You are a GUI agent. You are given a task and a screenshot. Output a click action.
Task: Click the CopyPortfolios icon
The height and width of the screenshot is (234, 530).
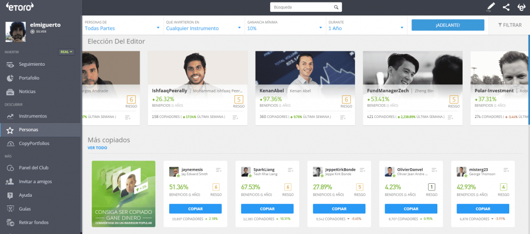coord(10,143)
